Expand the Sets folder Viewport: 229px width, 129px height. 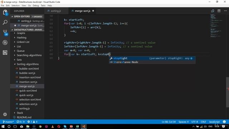[19, 60]
